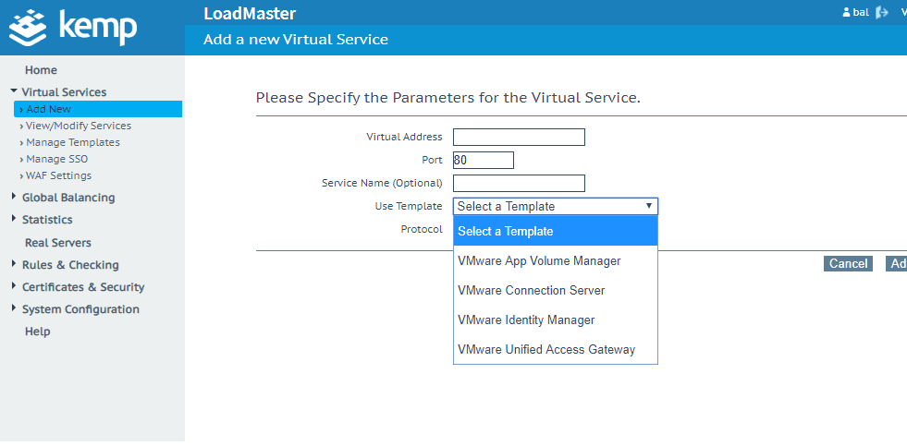Click the Cancel button
907x446 pixels.
tap(848, 263)
